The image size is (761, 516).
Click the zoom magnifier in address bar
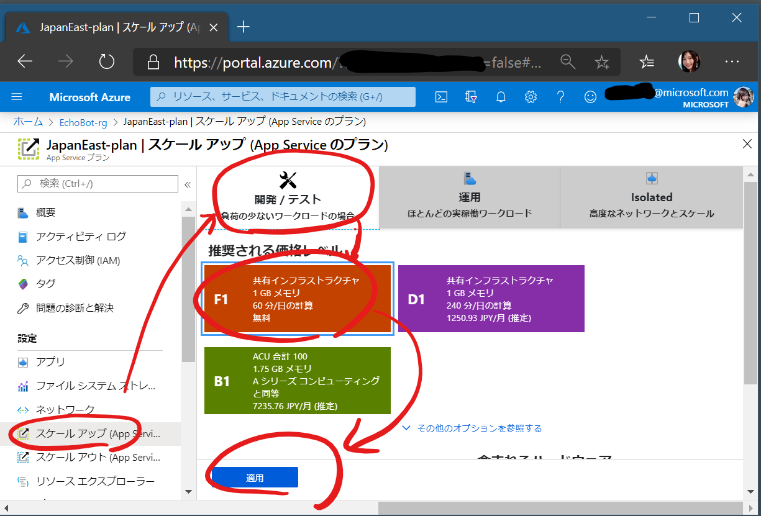coord(568,61)
